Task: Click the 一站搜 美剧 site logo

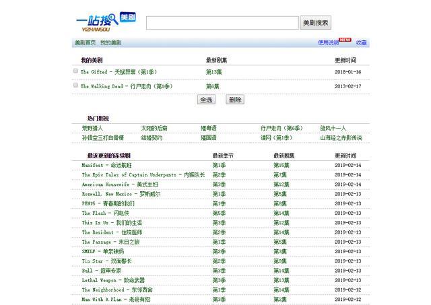Action: click(x=106, y=22)
